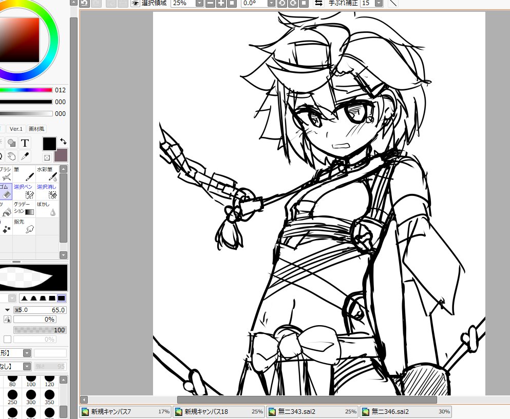Choose brush size preset 350

[x=49, y=397]
